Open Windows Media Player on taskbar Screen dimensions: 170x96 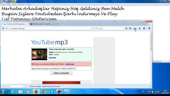click(x=28, y=92)
